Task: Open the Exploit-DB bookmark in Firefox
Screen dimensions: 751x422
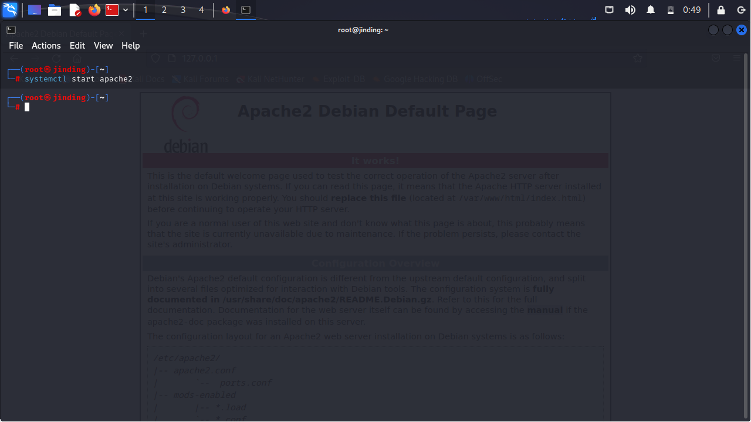Action: (339, 79)
